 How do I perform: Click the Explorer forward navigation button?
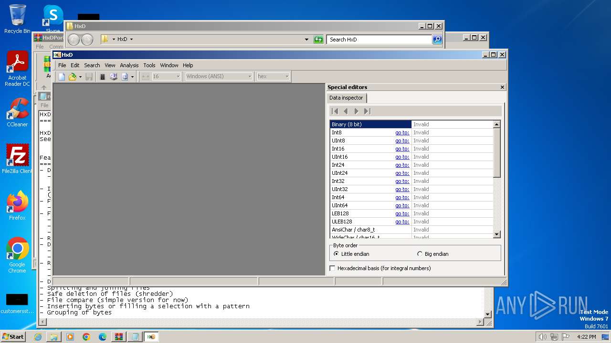[87, 40]
